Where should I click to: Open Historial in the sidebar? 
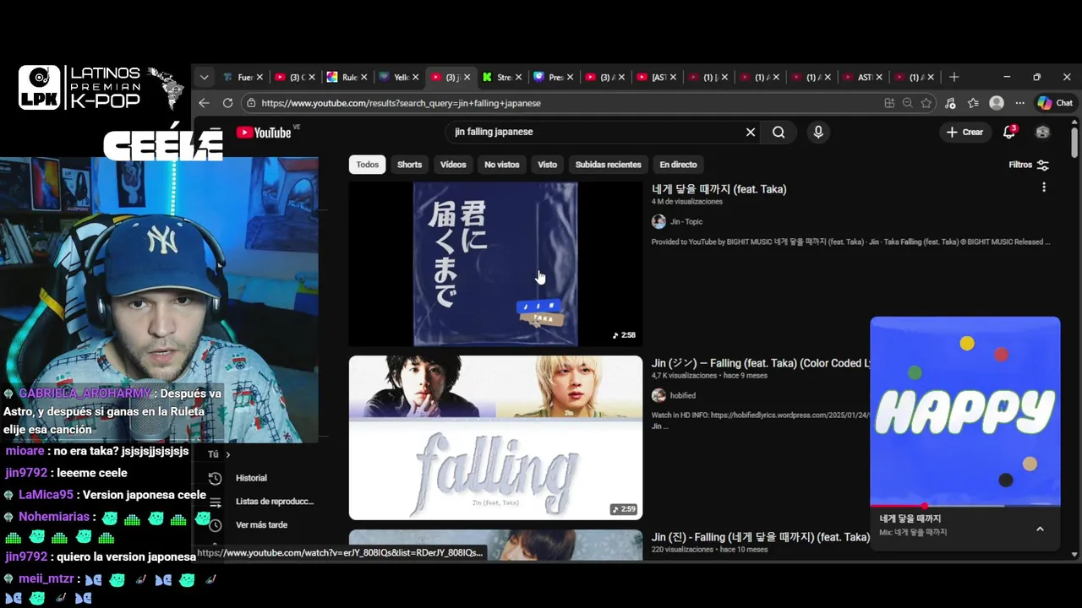[x=251, y=478]
